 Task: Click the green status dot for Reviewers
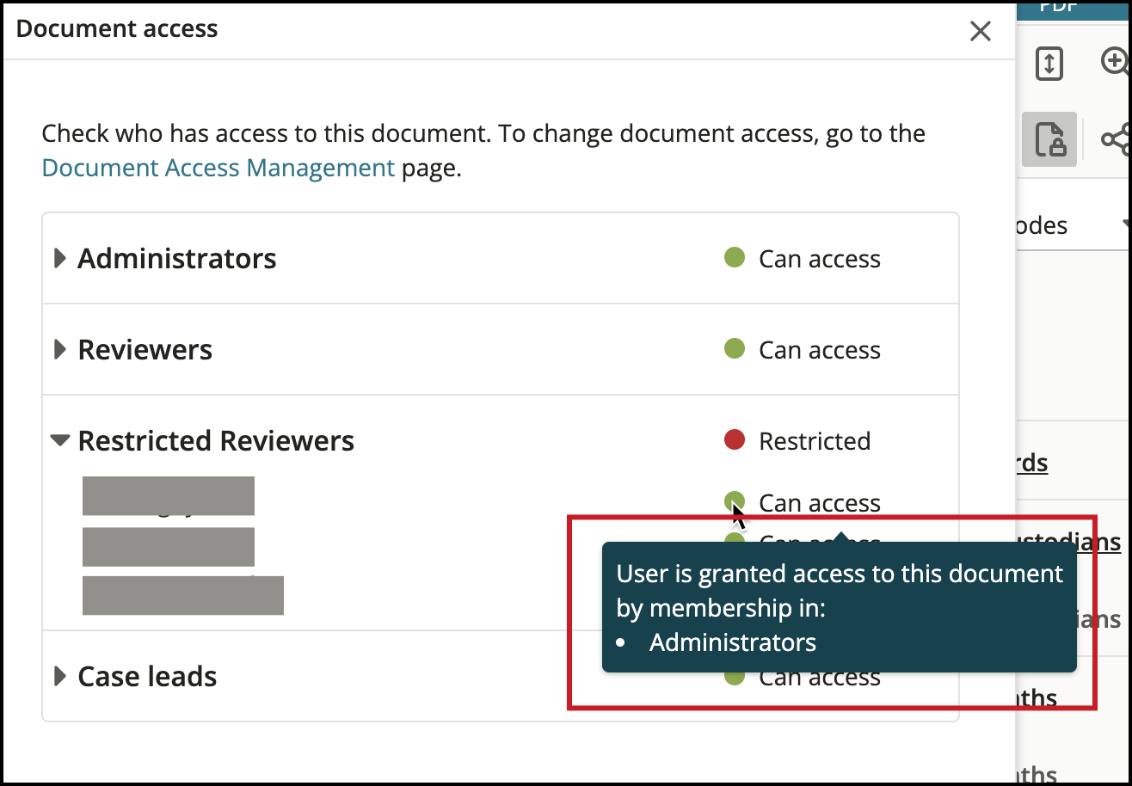[734, 348]
